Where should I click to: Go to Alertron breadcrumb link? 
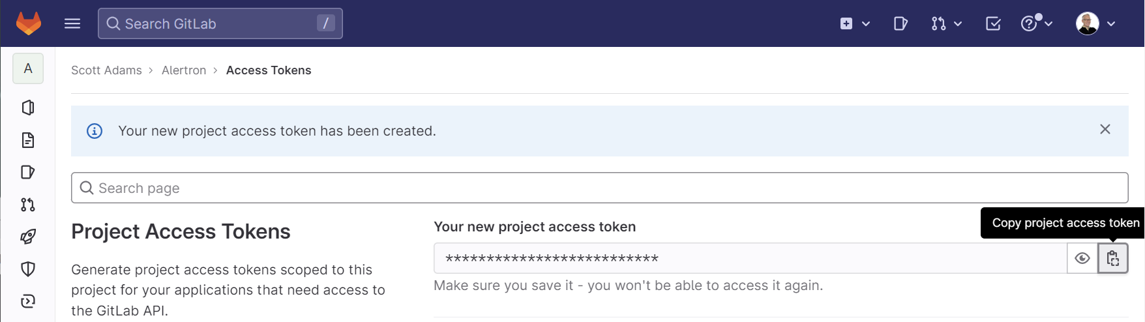tap(184, 70)
